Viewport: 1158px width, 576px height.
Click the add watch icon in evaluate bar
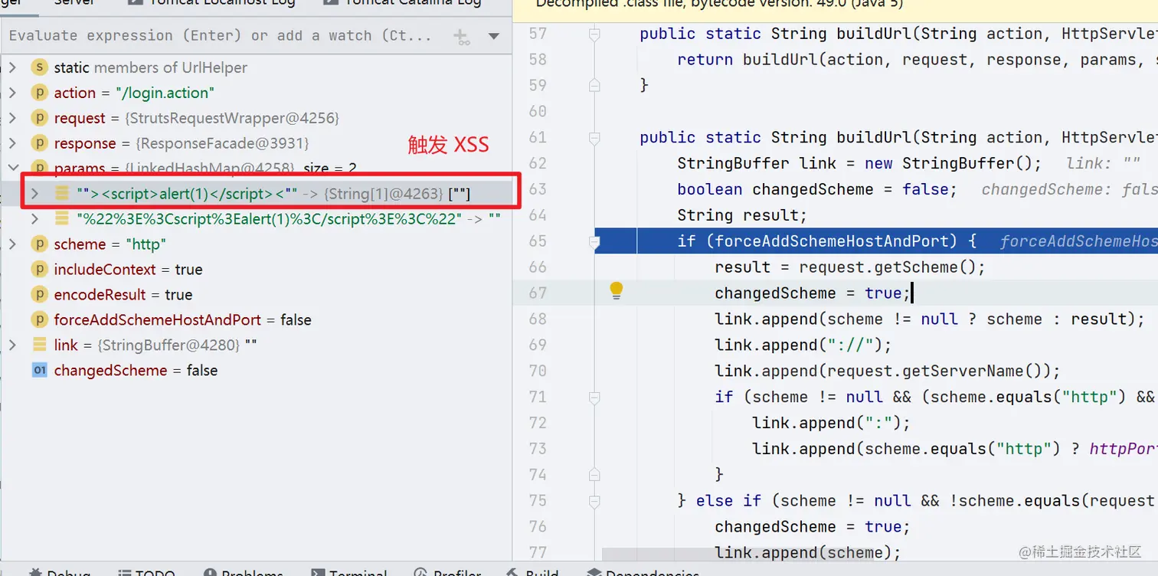pyautogui.click(x=462, y=36)
